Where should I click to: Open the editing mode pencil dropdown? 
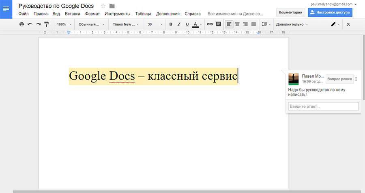pyautogui.click(x=335, y=24)
